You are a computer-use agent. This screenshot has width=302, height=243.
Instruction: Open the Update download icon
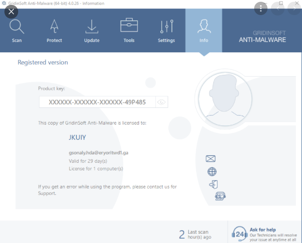tap(92, 27)
